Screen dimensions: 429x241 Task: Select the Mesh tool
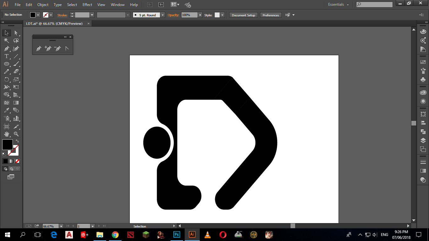click(7, 103)
